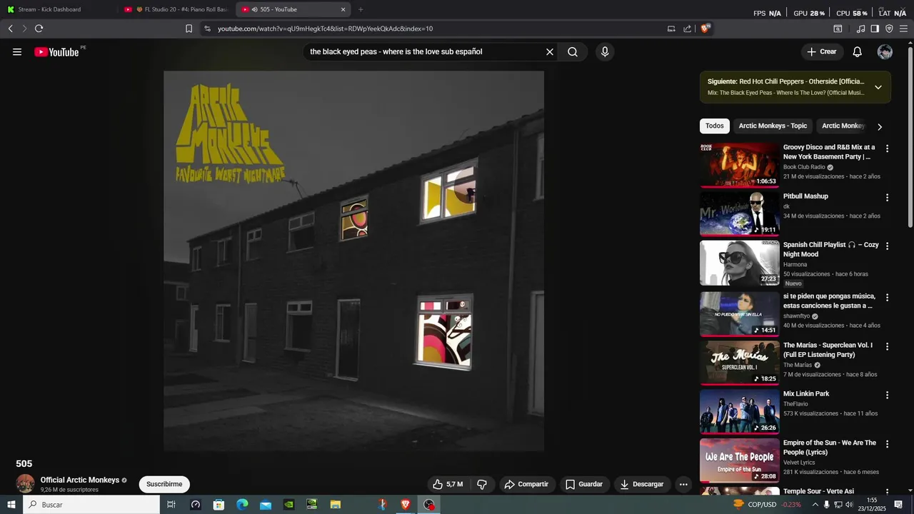Open File Explorer from the taskbar
Image resolution: width=914 pixels, height=514 pixels.
point(336,505)
